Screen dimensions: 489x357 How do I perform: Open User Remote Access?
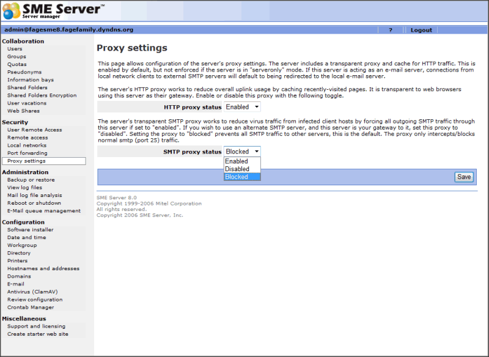[x=35, y=130]
